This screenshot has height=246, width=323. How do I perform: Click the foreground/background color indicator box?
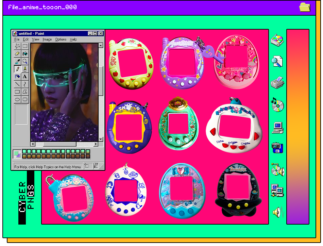click(x=17, y=154)
